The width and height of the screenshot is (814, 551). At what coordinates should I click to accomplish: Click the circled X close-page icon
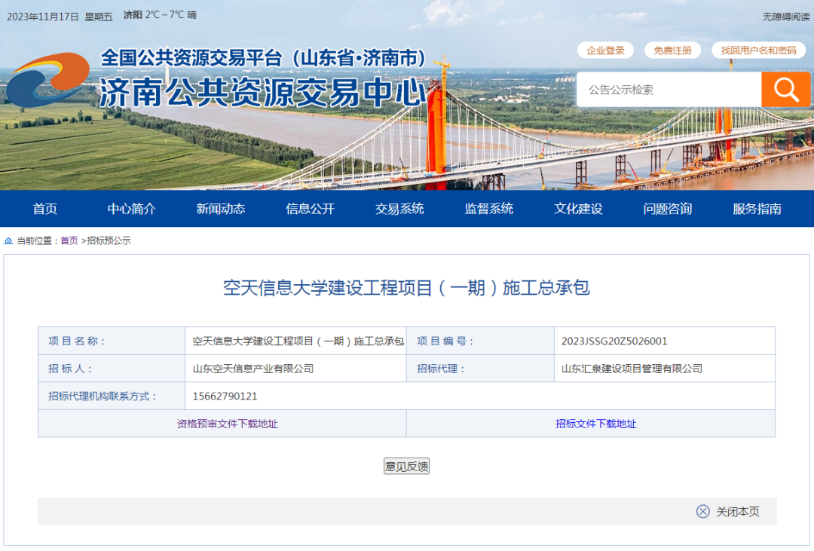(703, 512)
